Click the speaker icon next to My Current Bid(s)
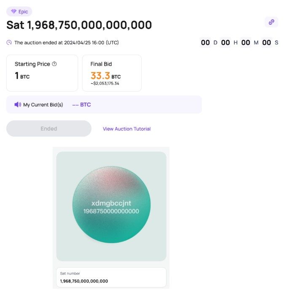 [18, 105]
